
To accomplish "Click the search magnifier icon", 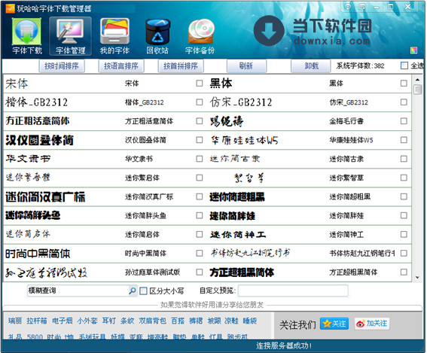I will [x=133, y=291].
